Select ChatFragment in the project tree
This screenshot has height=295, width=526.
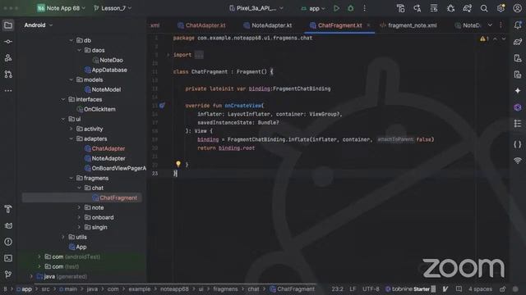point(115,198)
